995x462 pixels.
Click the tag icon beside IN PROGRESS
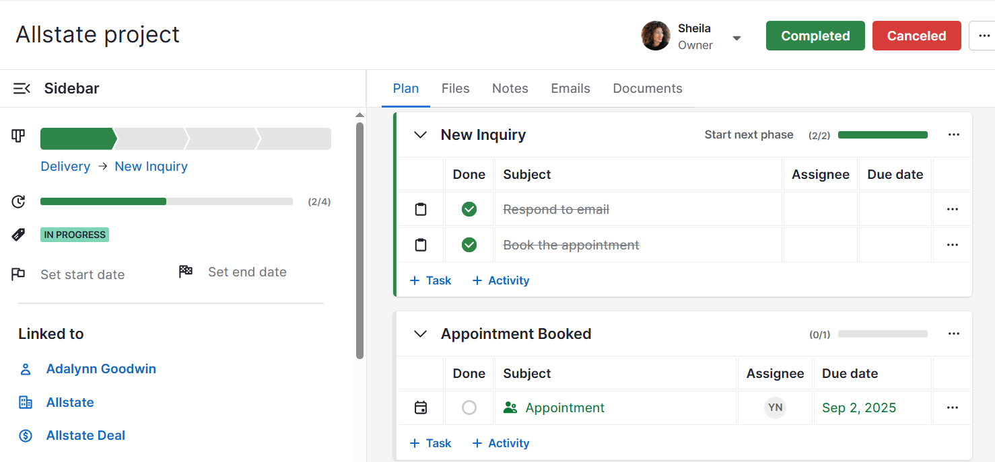point(18,234)
